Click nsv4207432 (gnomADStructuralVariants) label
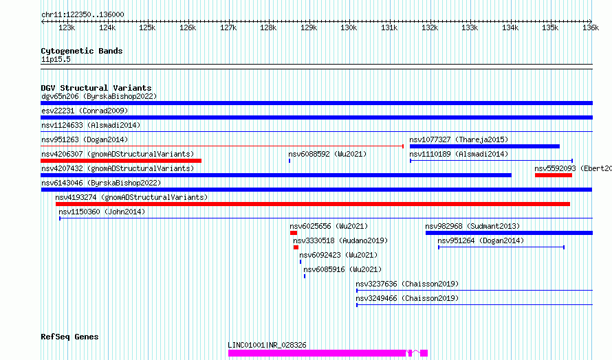Screen dimensions: 612x360 [x=118, y=168]
